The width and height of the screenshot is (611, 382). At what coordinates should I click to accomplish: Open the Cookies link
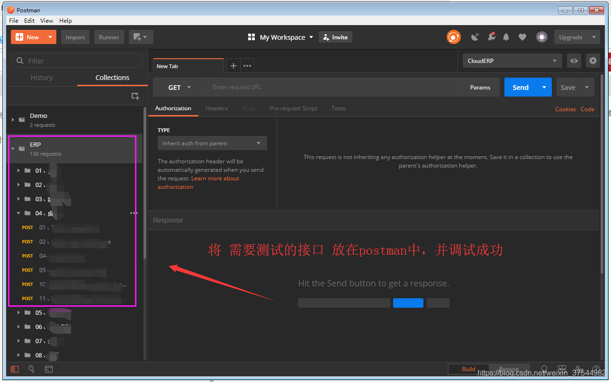click(x=566, y=109)
